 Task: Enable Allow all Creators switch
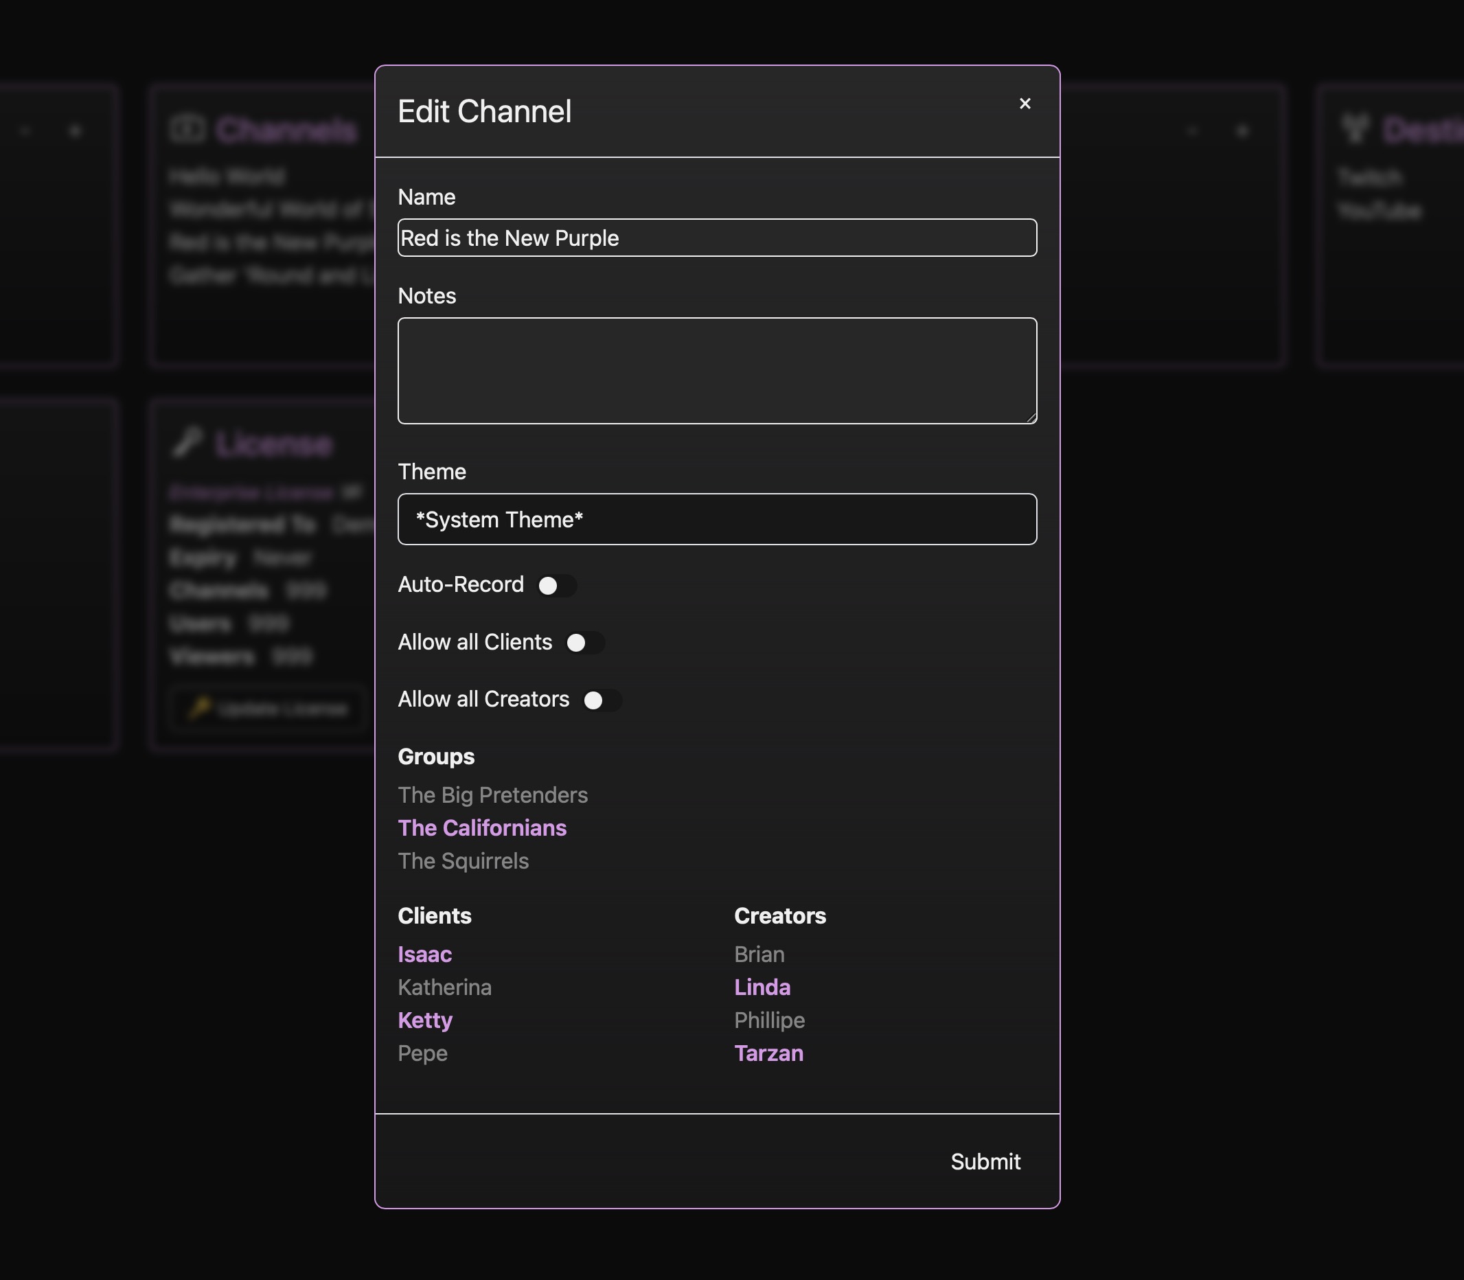tap(602, 700)
